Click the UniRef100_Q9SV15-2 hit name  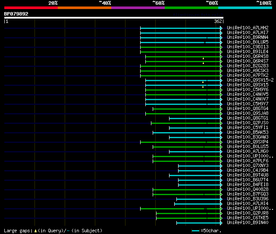tap(250, 80)
